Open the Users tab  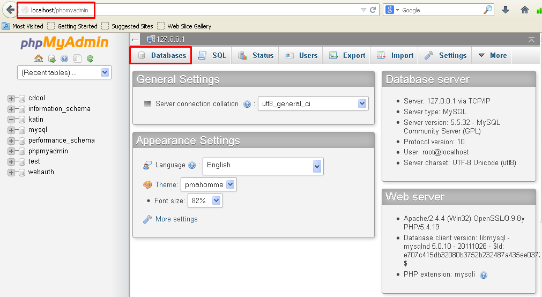coord(301,55)
